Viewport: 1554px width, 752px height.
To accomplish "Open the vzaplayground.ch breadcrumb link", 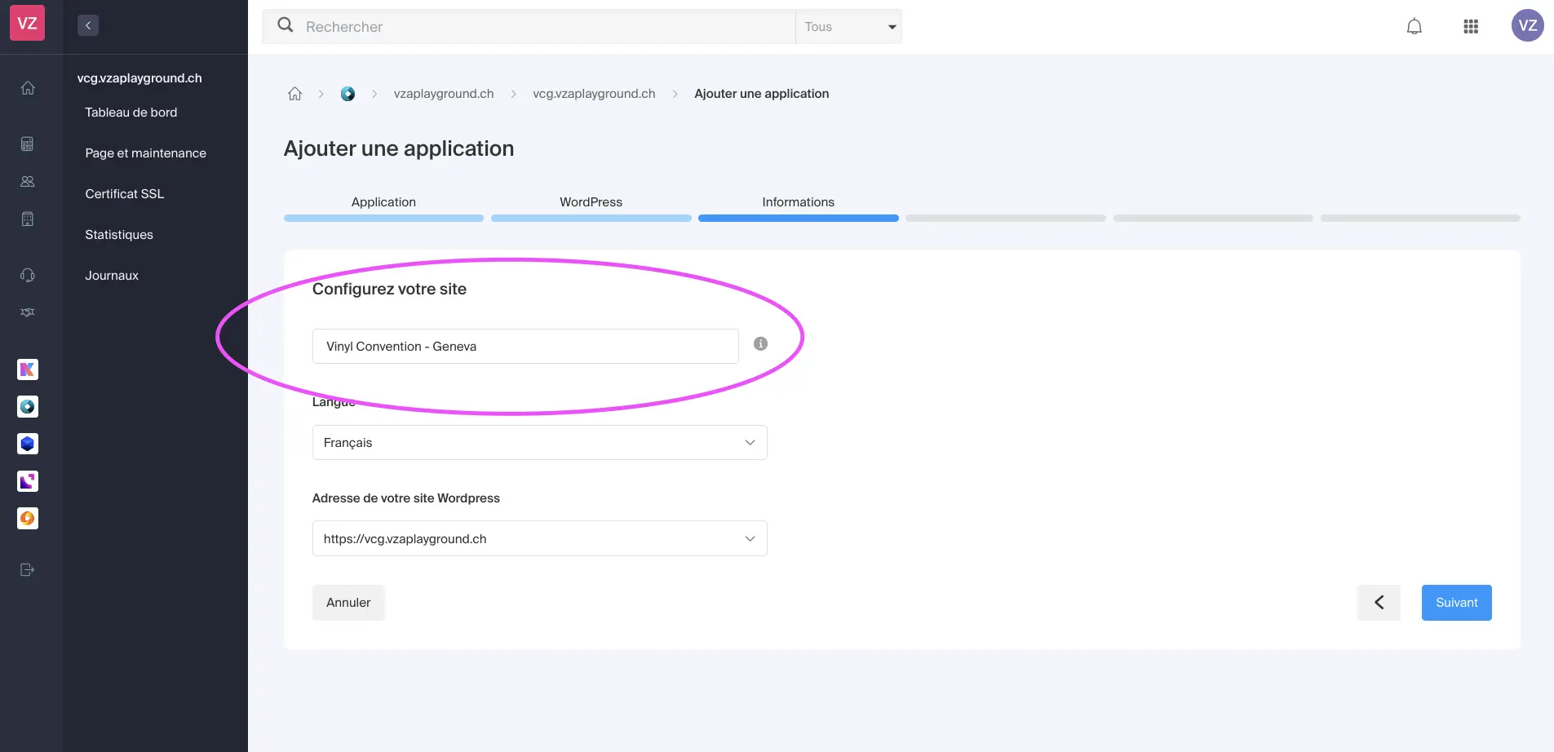I will tap(444, 94).
